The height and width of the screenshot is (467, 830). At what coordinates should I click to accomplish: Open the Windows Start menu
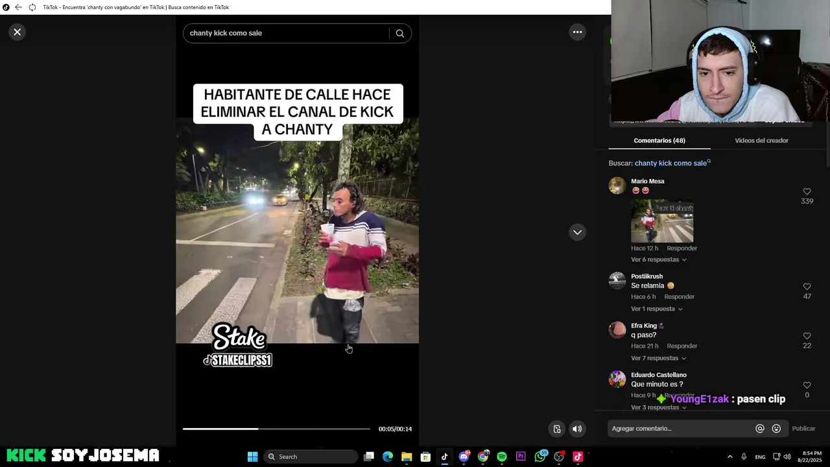(252, 457)
